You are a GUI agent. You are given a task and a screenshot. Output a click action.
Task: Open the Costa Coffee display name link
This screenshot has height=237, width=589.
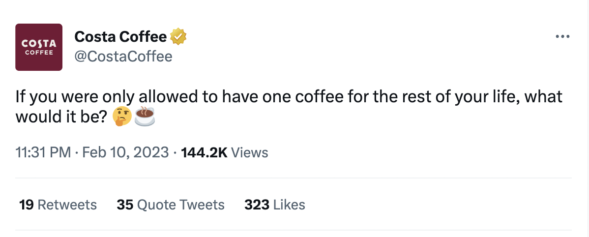(x=120, y=36)
